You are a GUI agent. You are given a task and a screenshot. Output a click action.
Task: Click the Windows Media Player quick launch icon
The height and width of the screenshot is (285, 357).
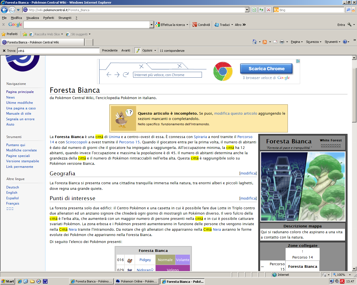tap(38, 281)
